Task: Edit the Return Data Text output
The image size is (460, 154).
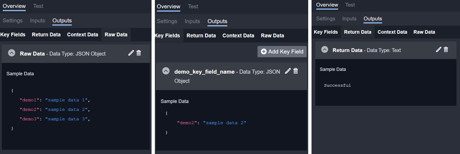Action: [438, 50]
